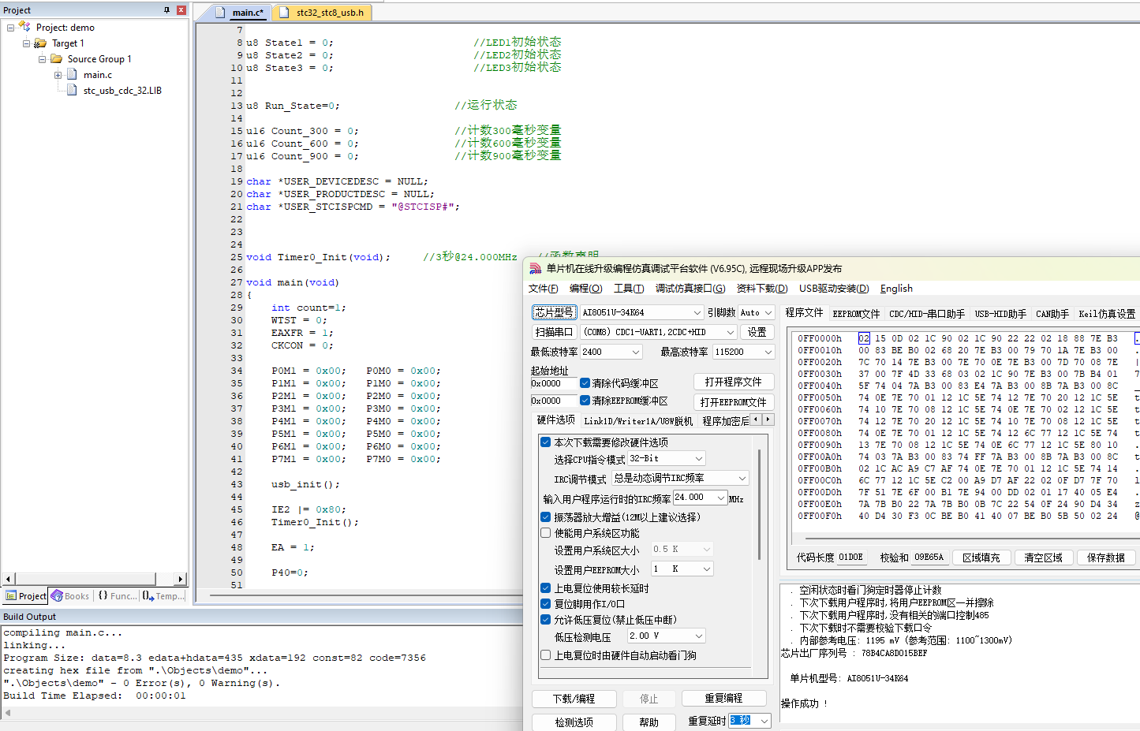Open IRC frequency 24.000 dropdown

point(721,498)
